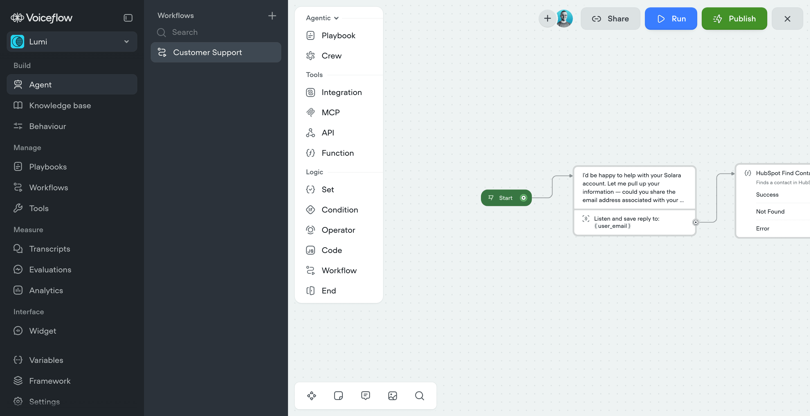
Task: Open Knowledge base in sidebar
Action: (x=60, y=106)
